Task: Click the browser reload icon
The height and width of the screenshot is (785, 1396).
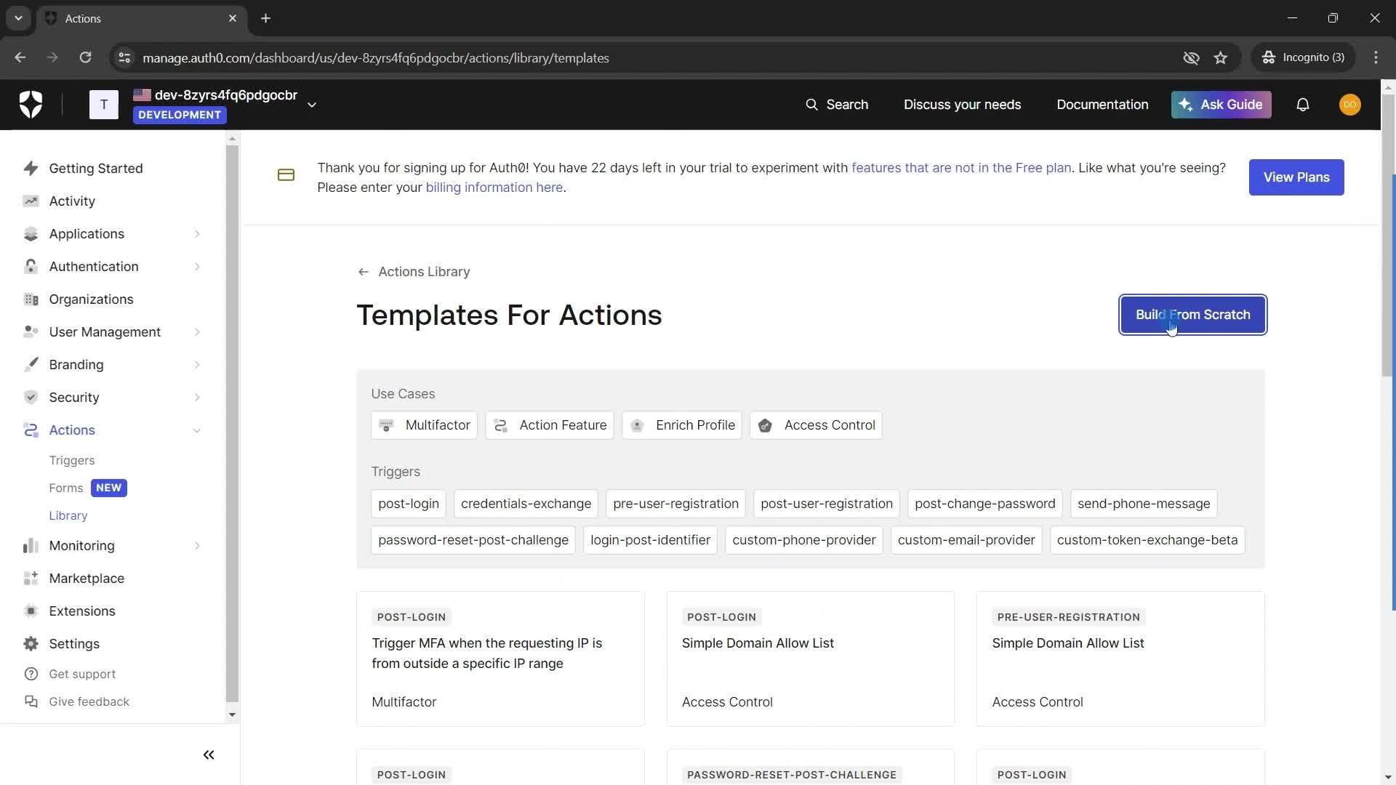Action: click(85, 57)
